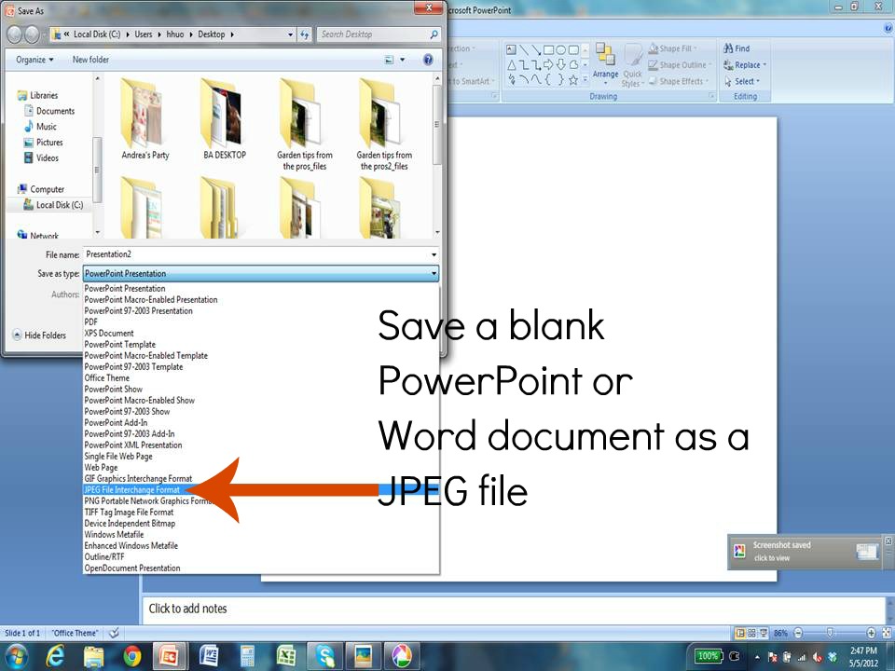Open the Shape Fill command

[x=674, y=48]
